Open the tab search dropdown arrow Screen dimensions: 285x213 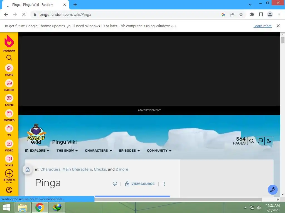point(250,4)
